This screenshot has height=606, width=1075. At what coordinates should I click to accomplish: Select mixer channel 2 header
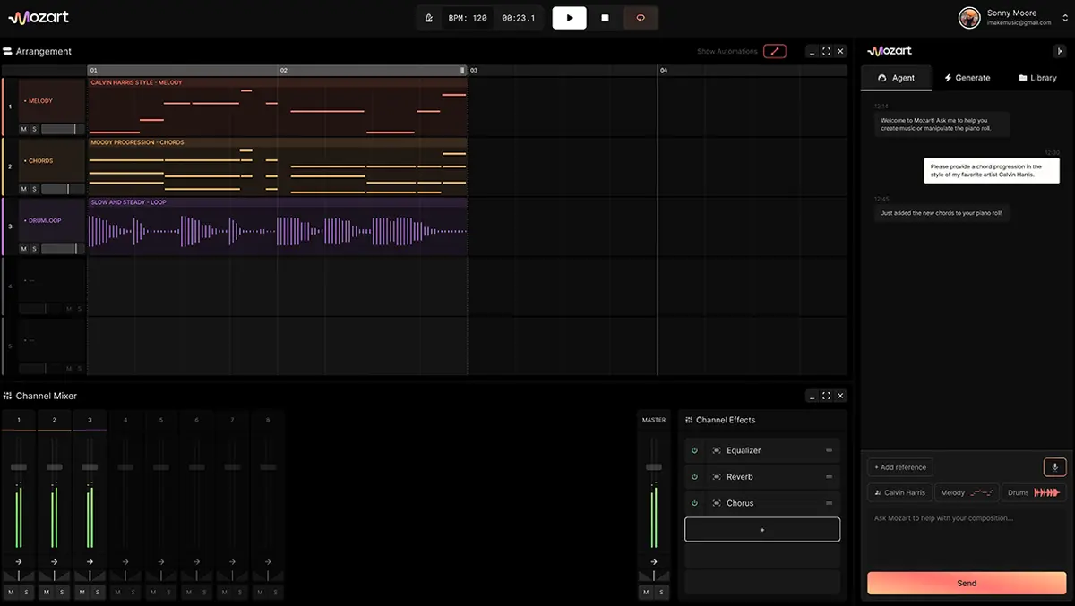click(55, 420)
